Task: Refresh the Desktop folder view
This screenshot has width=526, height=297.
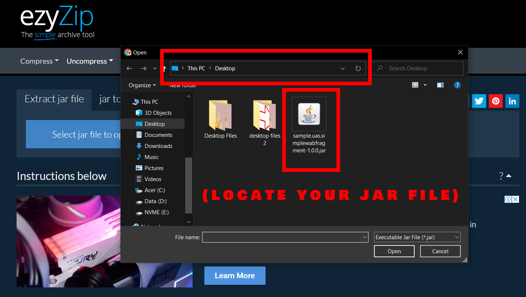Action: 357,68
